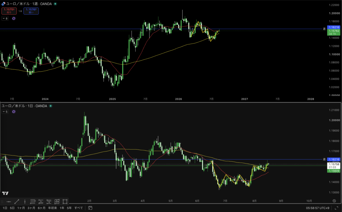Viewport: 342px width, 212px height.
Task: Click the green 1.15609 price label
Action: (x=334, y=171)
